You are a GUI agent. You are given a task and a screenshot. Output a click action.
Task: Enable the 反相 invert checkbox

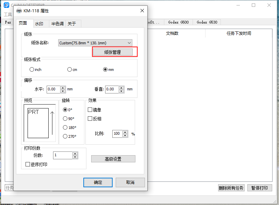pyautogui.click(x=90, y=119)
